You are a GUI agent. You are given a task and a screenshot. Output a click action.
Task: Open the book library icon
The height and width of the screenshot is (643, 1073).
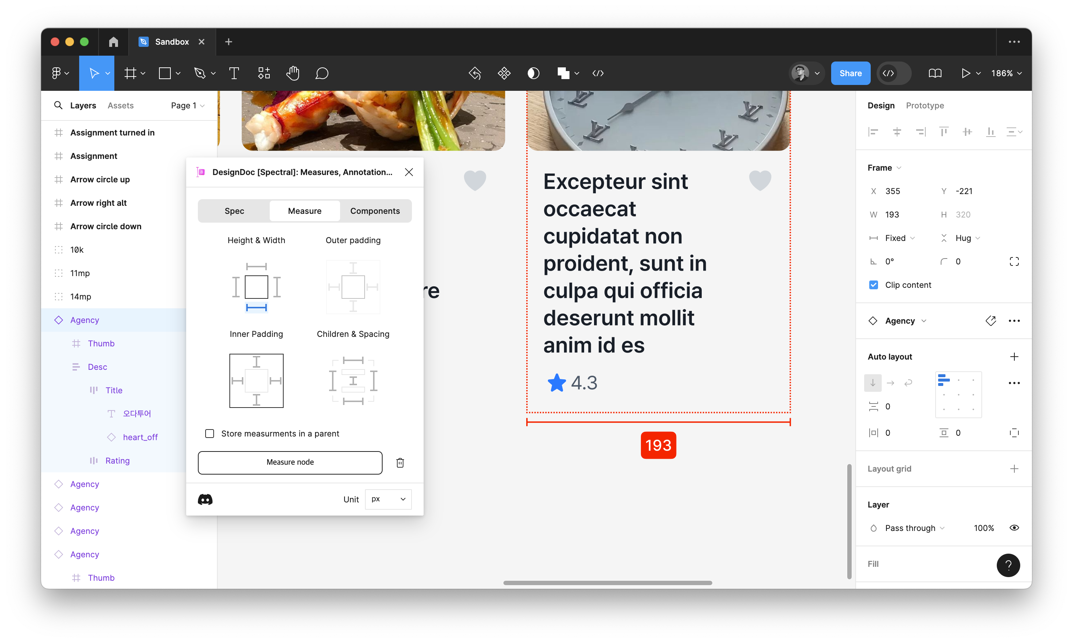pos(935,73)
